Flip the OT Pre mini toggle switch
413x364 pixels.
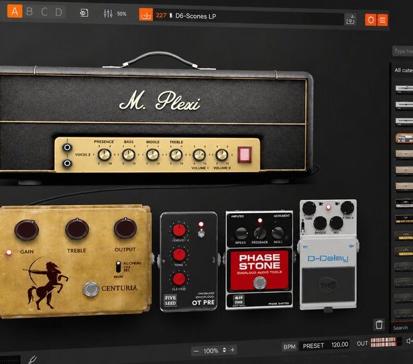pos(201,233)
